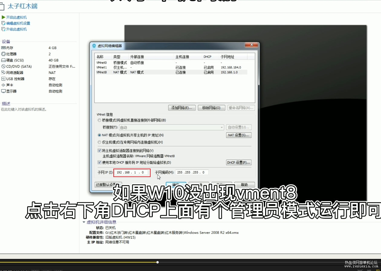Click the 移除网络(O) button

[x=211, y=108]
